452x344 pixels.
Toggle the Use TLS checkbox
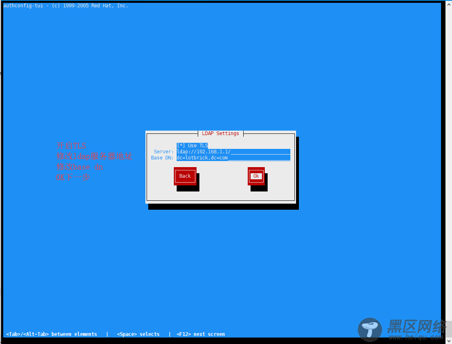192,146
